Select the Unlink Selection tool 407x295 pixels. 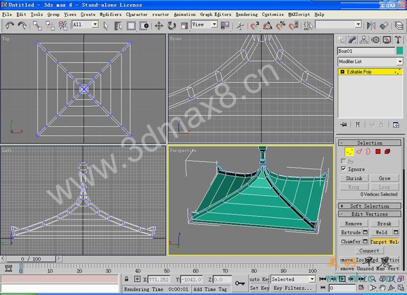tap(50, 25)
